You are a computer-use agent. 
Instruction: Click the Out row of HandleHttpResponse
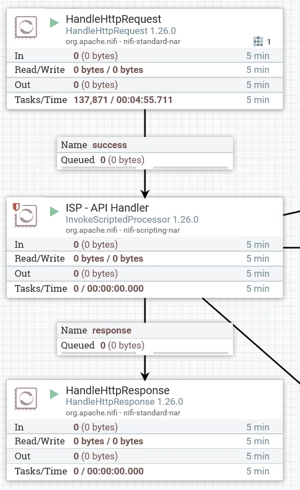(144, 456)
